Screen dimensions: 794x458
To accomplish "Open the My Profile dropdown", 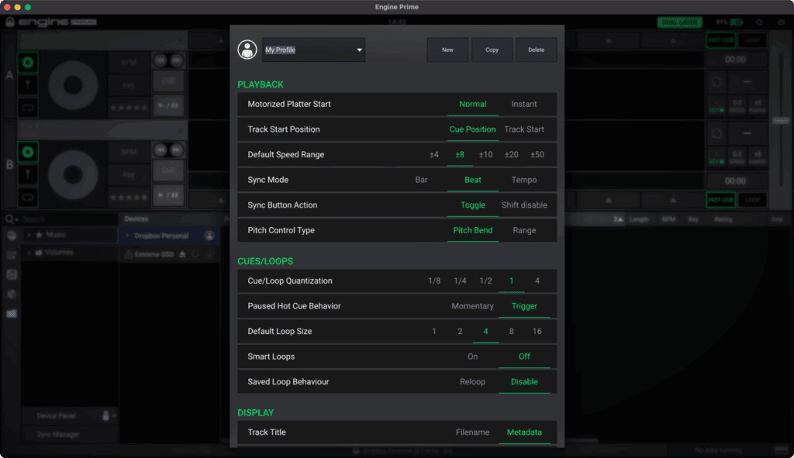I will coord(313,50).
